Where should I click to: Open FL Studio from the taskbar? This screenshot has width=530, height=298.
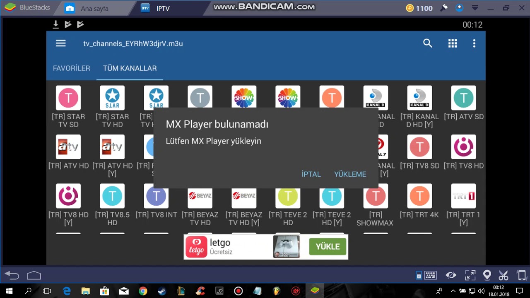(x=277, y=291)
